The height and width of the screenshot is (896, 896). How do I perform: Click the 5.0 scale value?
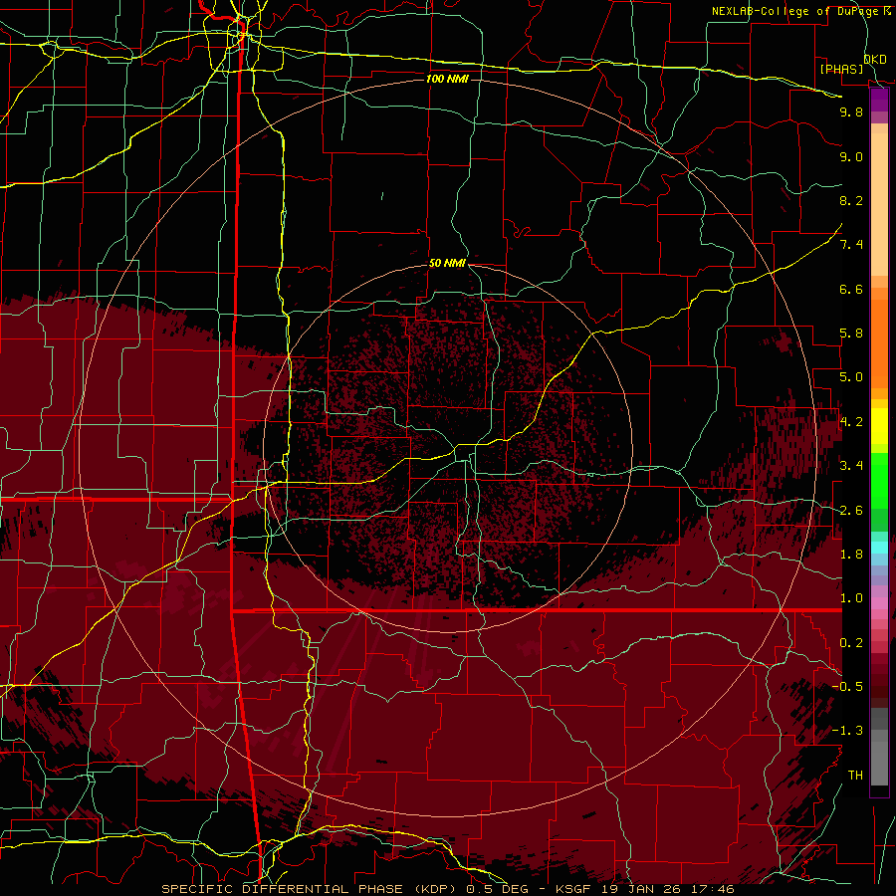click(851, 377)
